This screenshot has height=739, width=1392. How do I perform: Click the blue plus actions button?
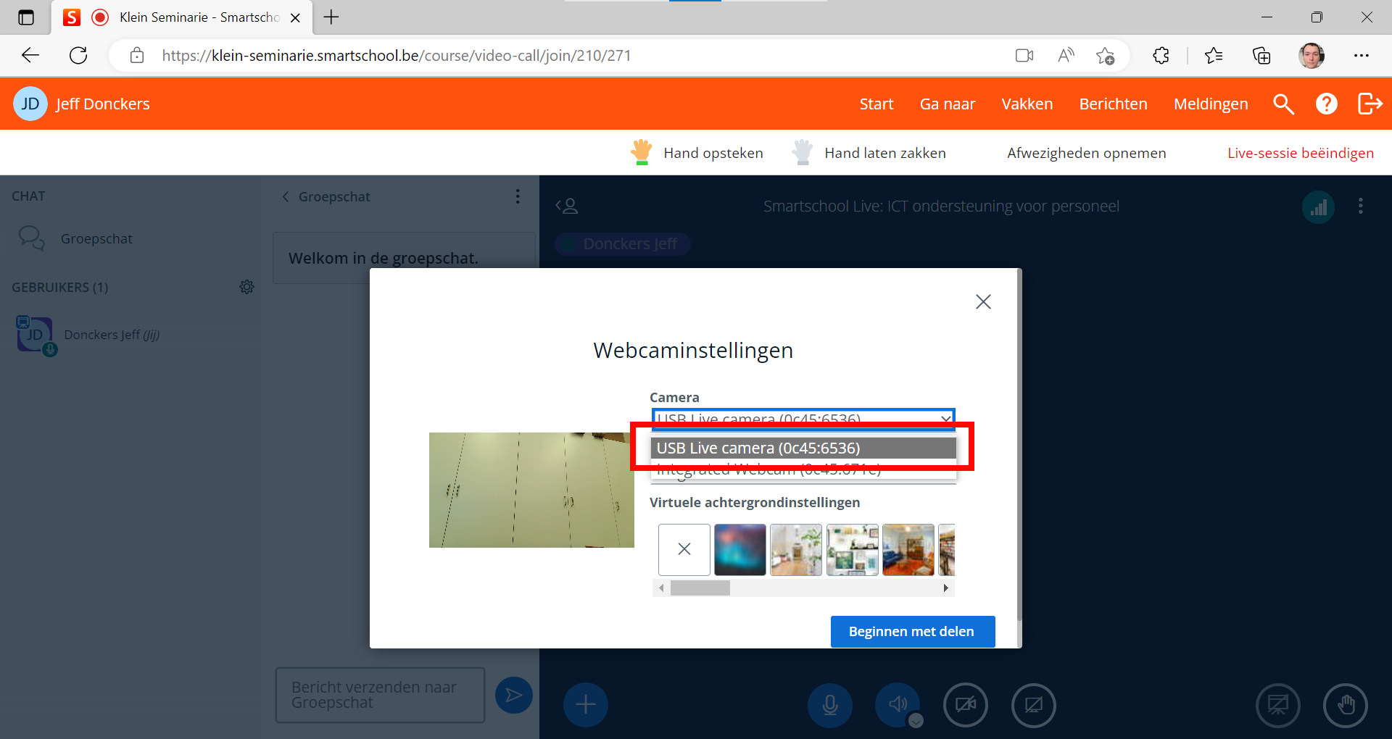[x=586, y=704]
